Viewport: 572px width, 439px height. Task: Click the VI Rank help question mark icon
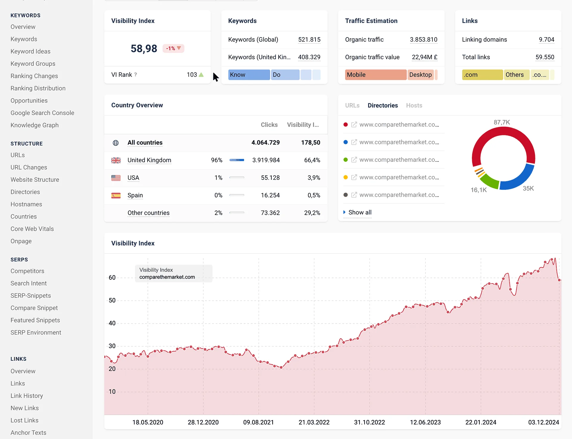(136, 75)
